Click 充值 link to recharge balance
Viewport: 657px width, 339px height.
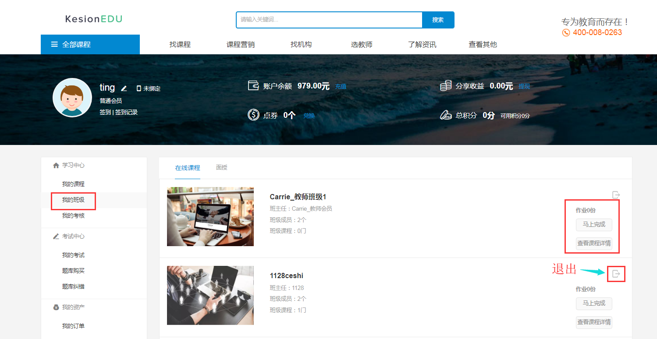341,86
